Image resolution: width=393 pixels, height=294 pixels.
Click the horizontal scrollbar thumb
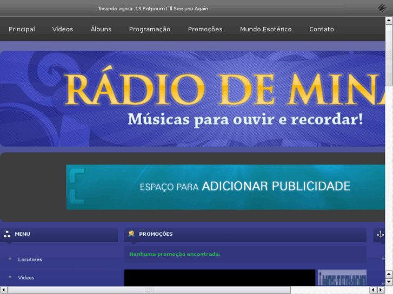tap(149, 290)
